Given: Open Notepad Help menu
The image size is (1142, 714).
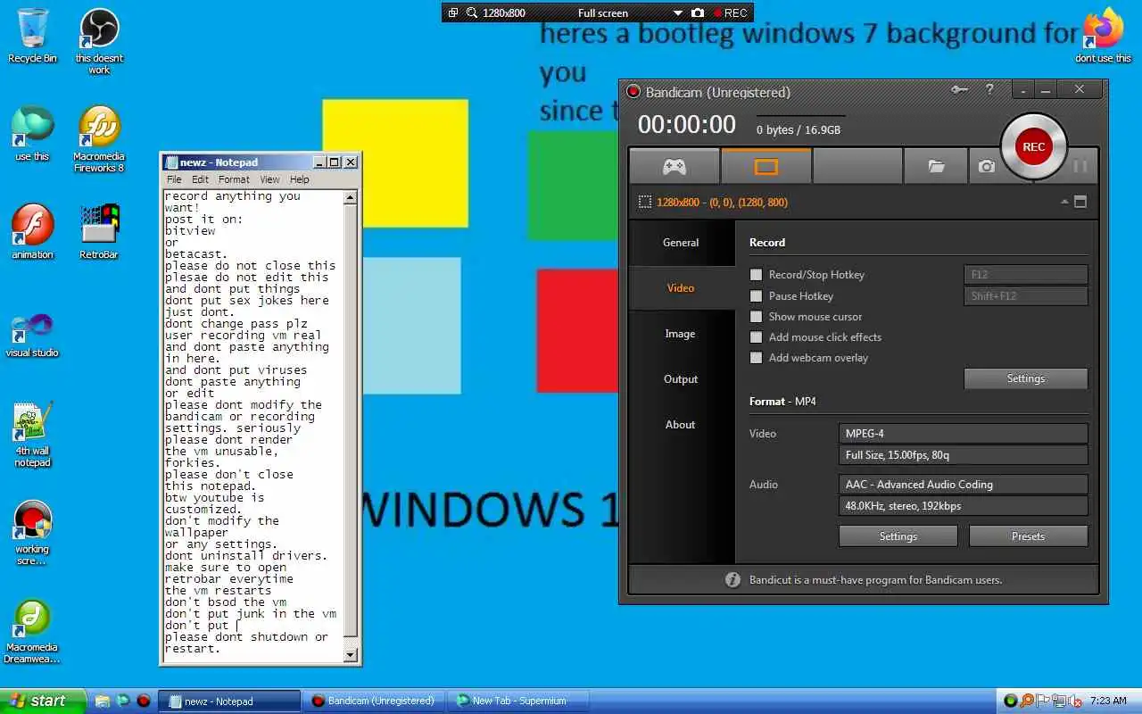Looking at the screenshot, I should [300, 179].
